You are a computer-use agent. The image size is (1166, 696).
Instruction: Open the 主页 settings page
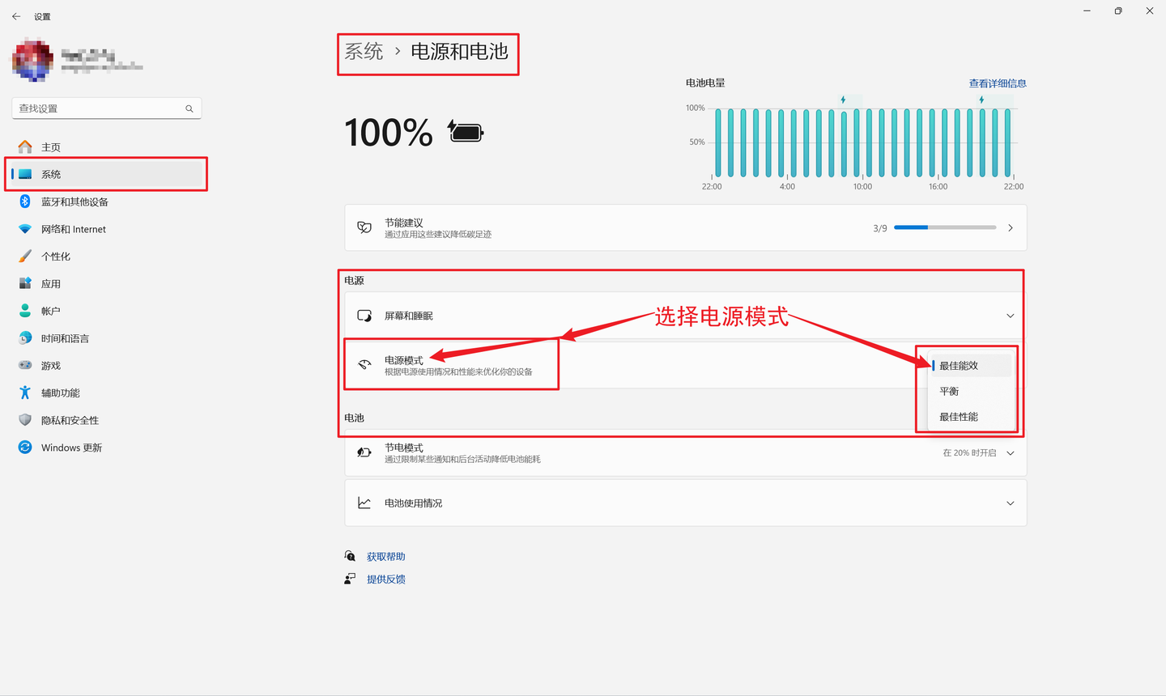106,147
